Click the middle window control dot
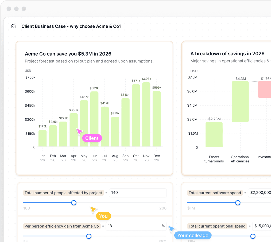 click(16, 9)
